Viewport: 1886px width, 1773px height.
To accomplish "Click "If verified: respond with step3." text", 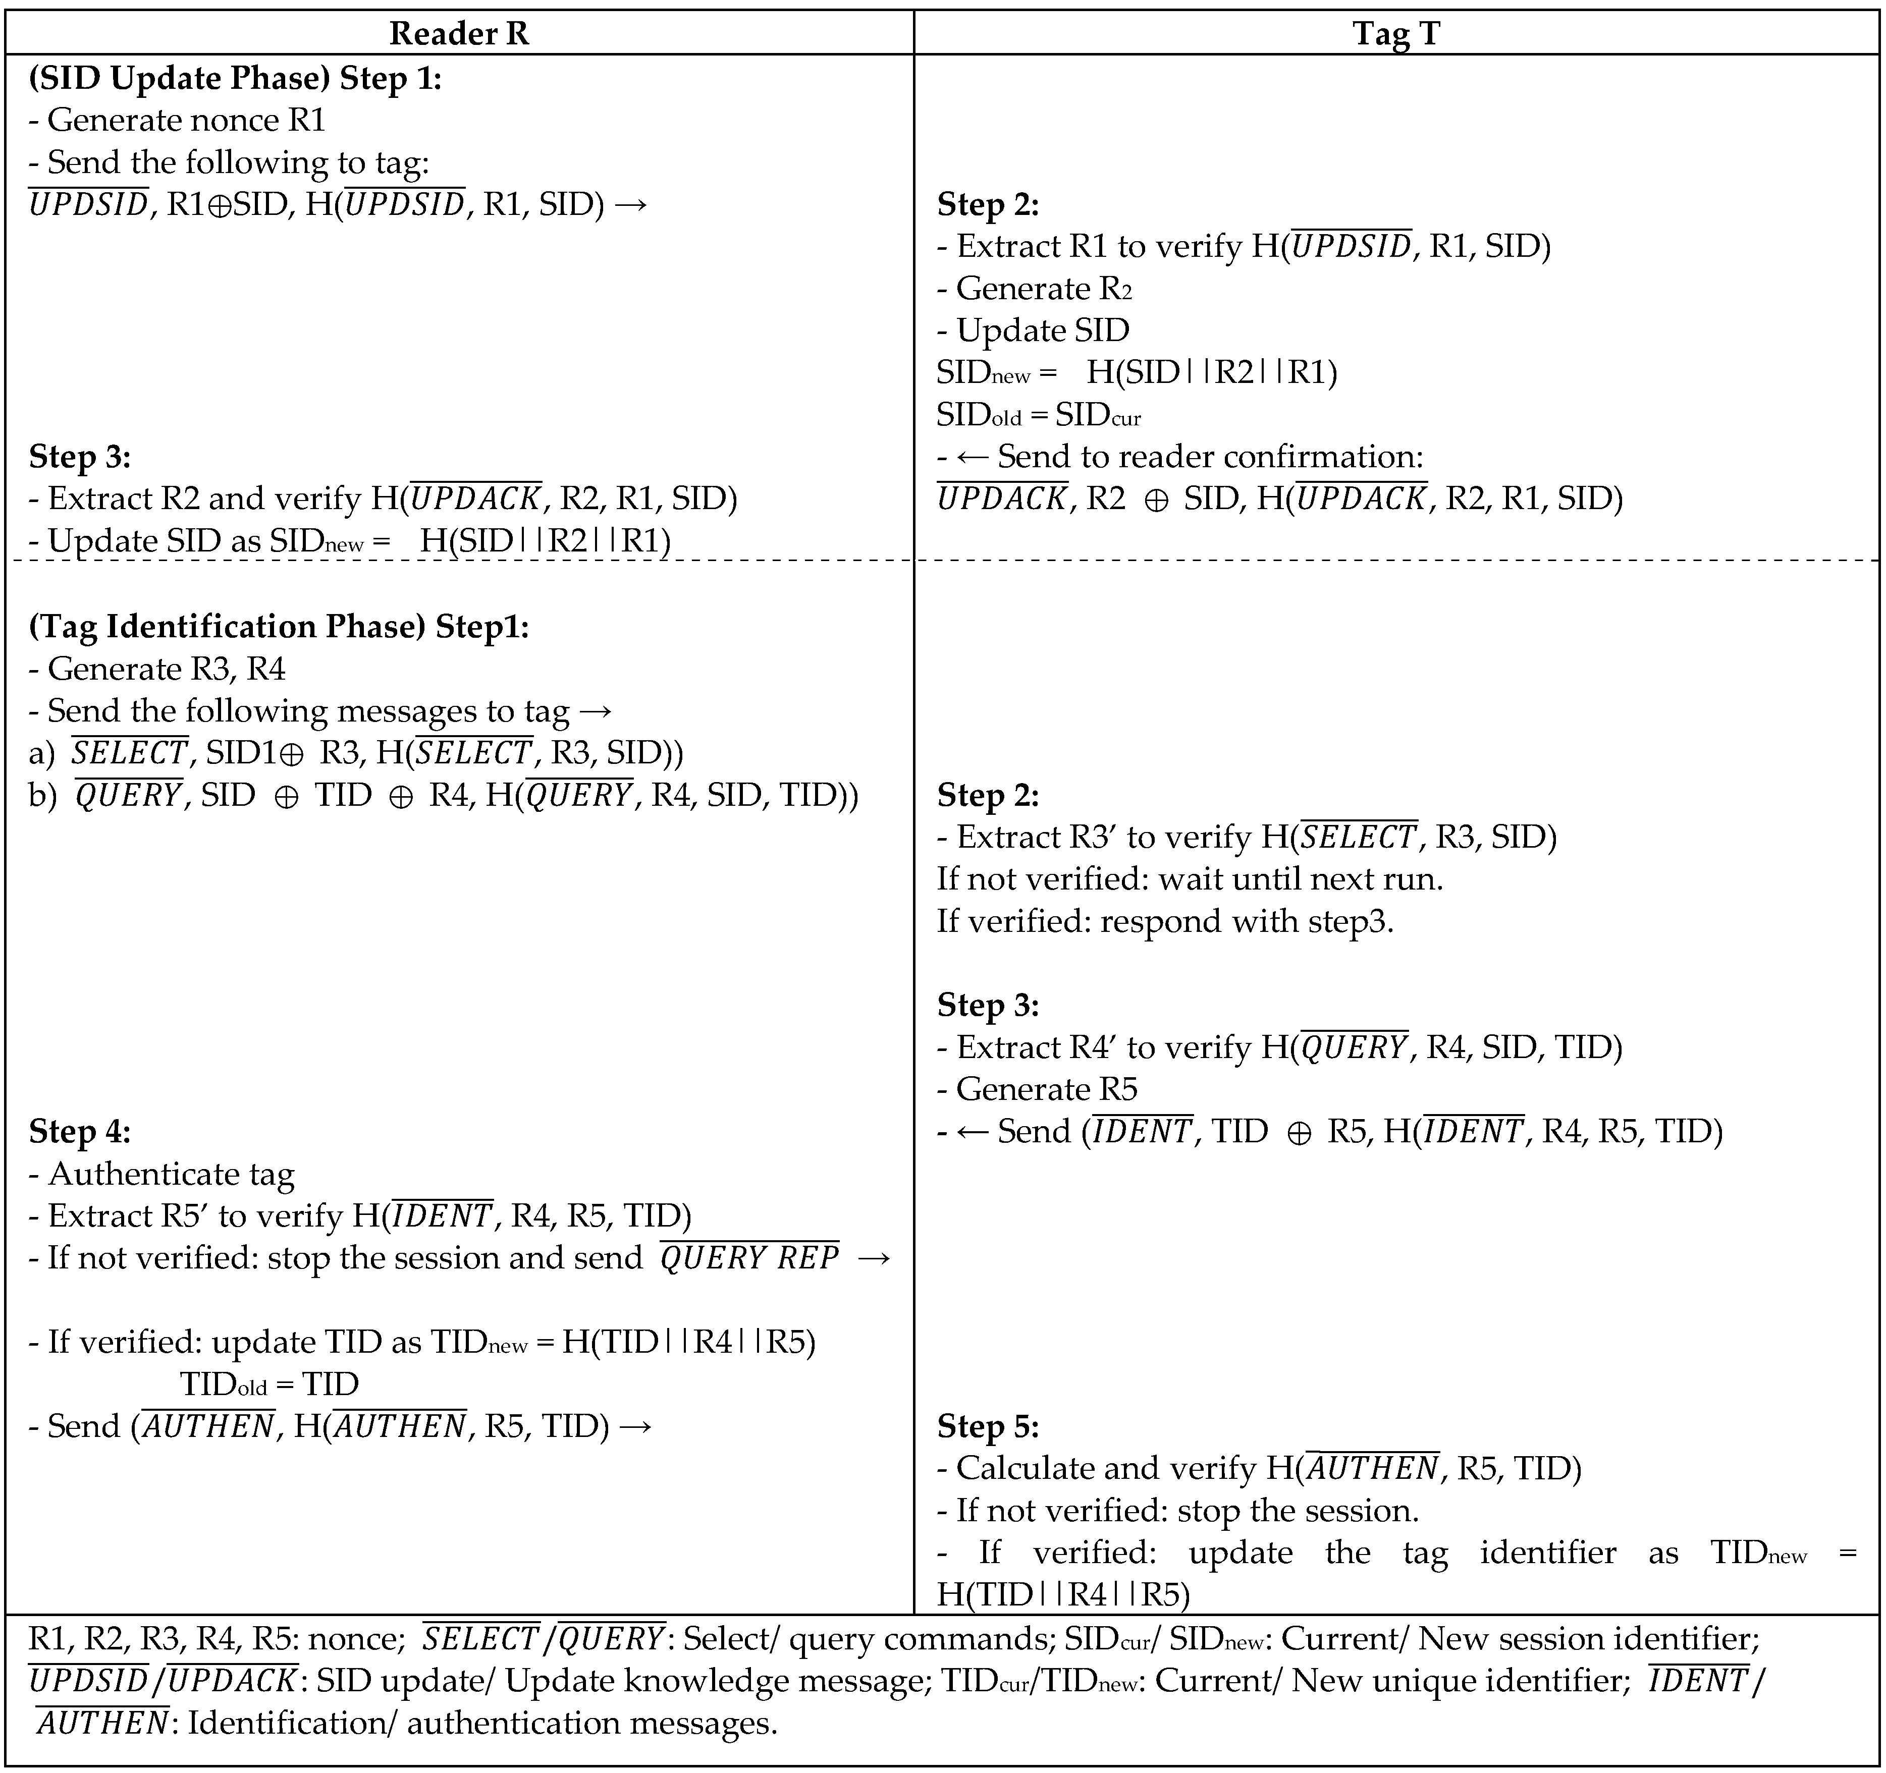I will [x=1165, y=921].
